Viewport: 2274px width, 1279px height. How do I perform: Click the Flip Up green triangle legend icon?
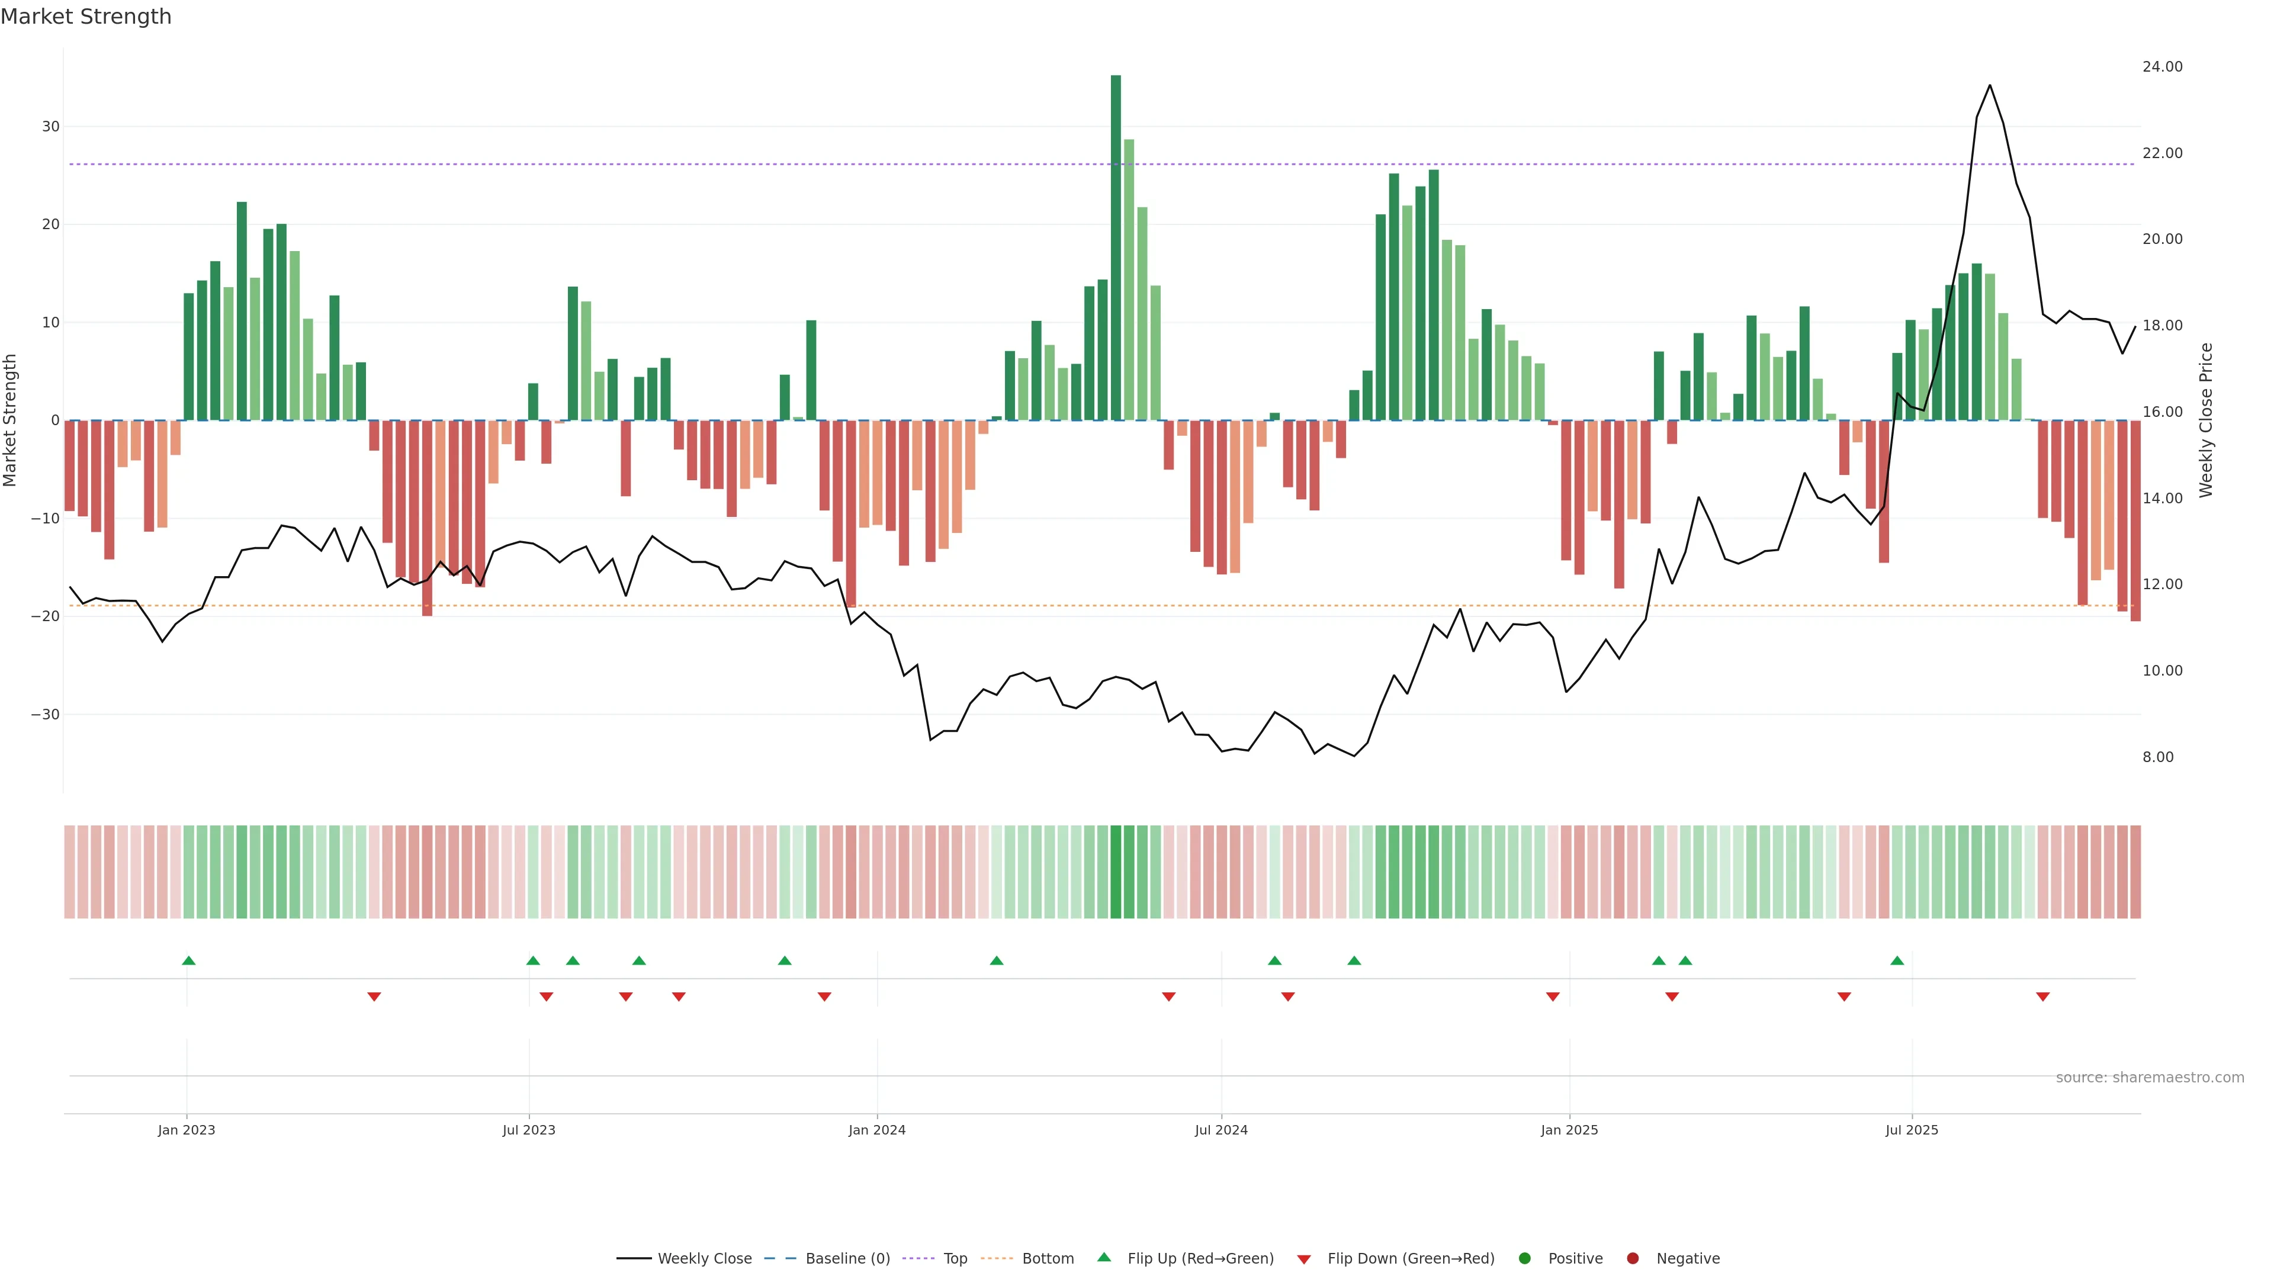[1103, 1257]
